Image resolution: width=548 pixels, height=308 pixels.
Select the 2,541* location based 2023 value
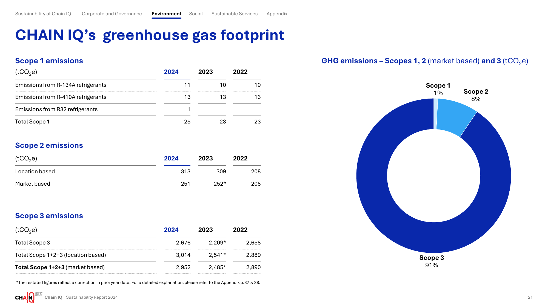(x=217, y=255)
